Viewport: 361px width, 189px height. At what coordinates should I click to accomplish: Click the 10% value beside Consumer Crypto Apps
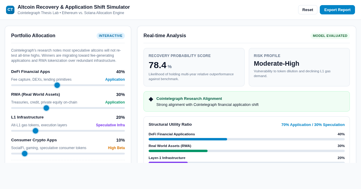[x=120, y=140]
